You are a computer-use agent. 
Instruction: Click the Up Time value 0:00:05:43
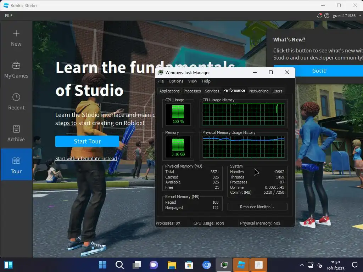[275, 187]
